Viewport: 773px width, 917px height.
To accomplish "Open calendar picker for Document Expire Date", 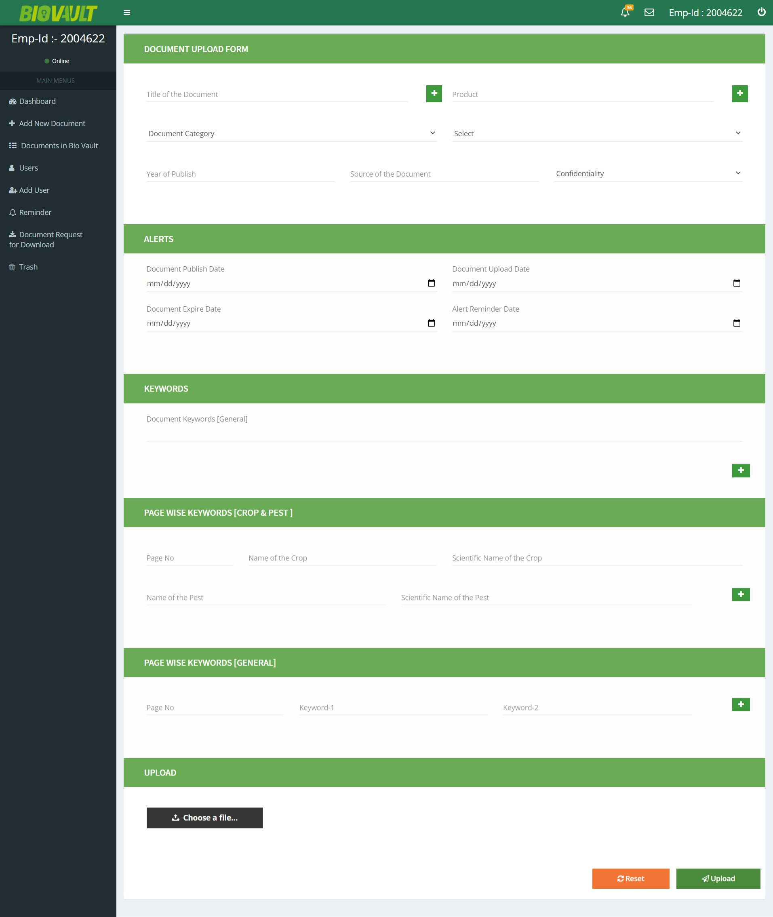I will pos(431,323).
